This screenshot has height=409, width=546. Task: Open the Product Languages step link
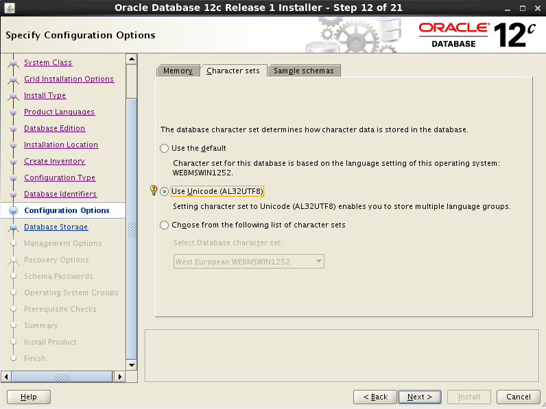pos(59,112)
